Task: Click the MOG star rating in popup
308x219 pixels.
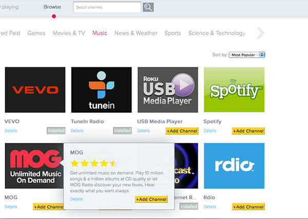Action: pyautogui.click(x=93, y=163)
